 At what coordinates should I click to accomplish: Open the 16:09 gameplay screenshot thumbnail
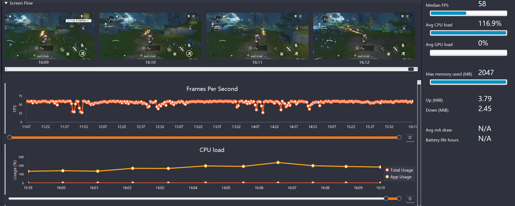tap(50, 36)
